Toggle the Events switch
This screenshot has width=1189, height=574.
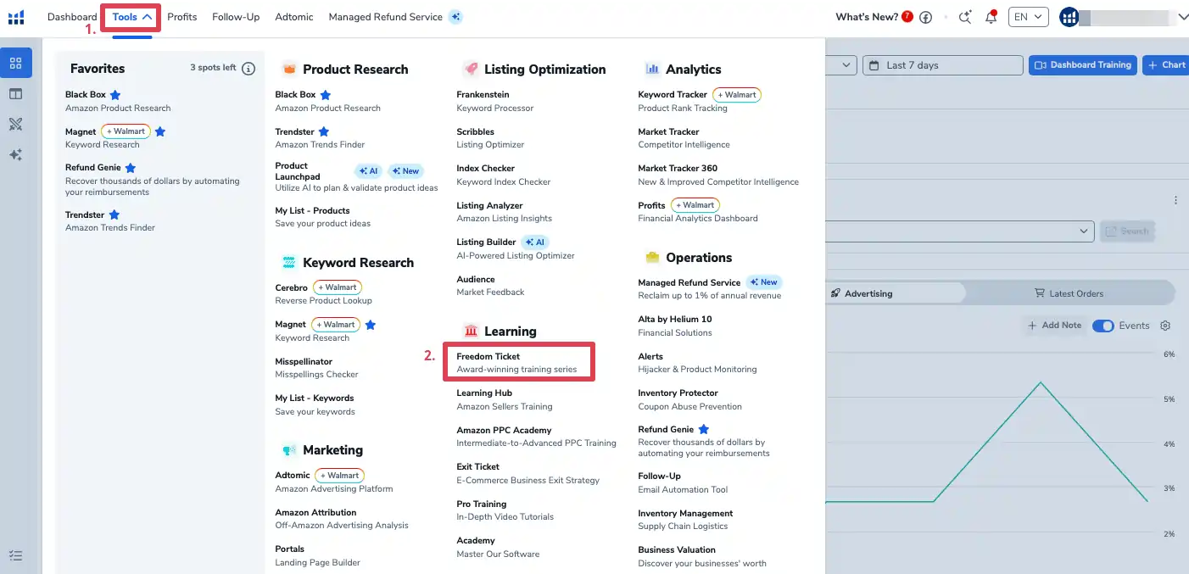point(1102,326)
